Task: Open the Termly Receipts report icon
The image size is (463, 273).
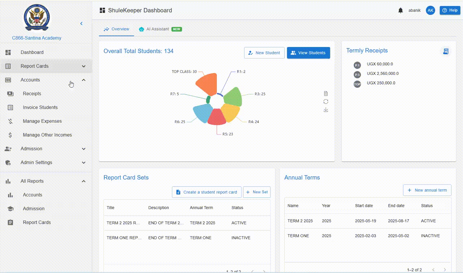Action: pyautogui.click(x=446, y=51)
